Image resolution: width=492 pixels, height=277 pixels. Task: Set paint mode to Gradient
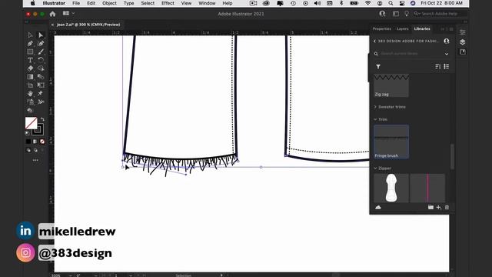coord(35,142)
